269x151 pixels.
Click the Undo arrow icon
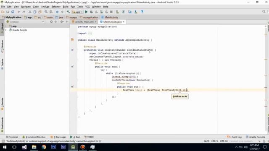19,12
